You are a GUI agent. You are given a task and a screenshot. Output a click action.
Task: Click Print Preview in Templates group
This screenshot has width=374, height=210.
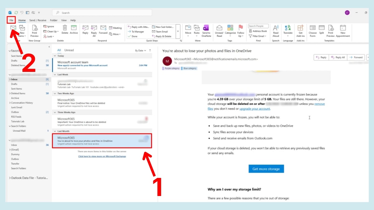tap(330, 30)
